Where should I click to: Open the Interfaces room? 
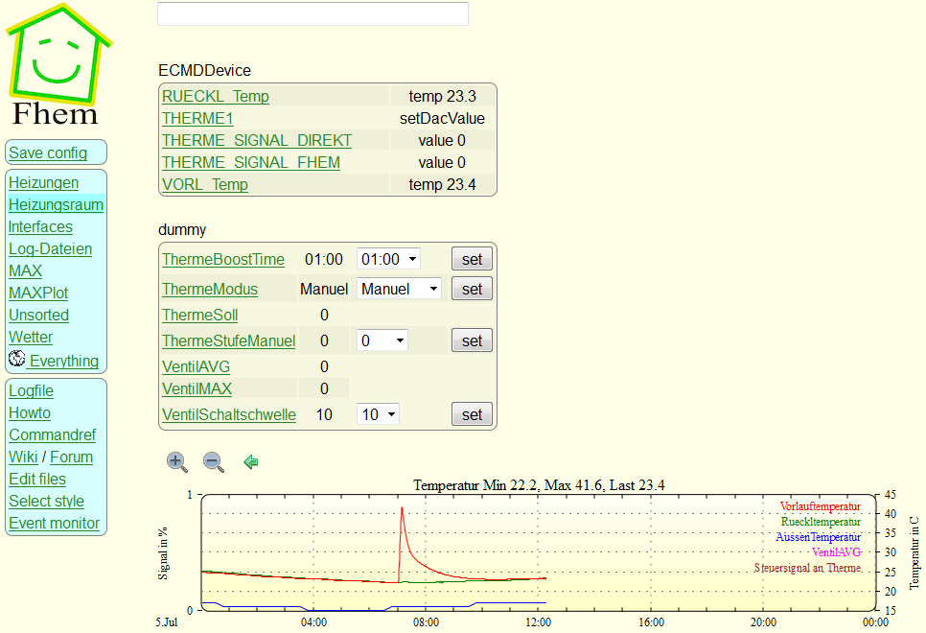tap(40, 227)
